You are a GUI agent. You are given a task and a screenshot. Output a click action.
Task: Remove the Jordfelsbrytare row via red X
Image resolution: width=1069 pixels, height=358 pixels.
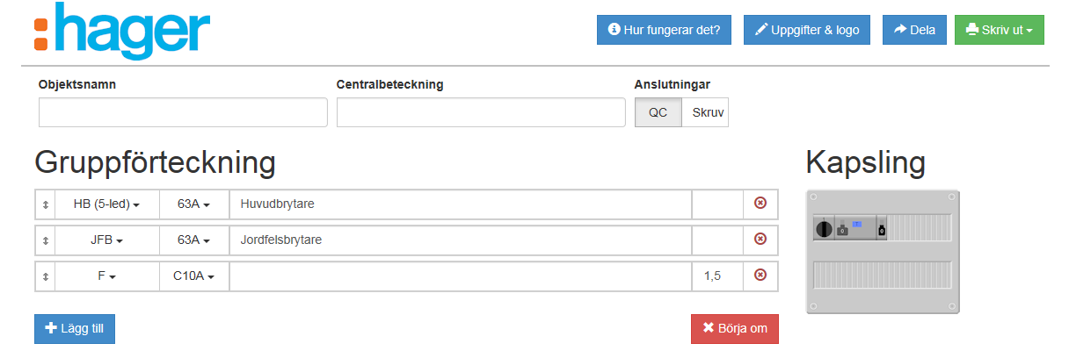click(x=760, y=239)
